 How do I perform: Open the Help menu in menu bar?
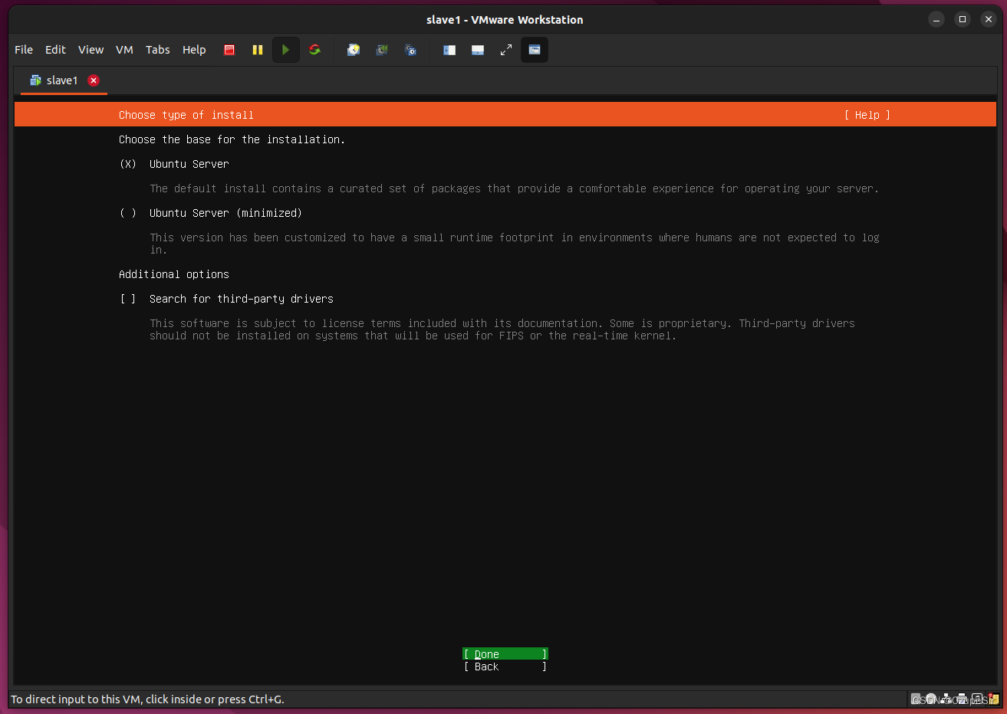coord(194,50)
